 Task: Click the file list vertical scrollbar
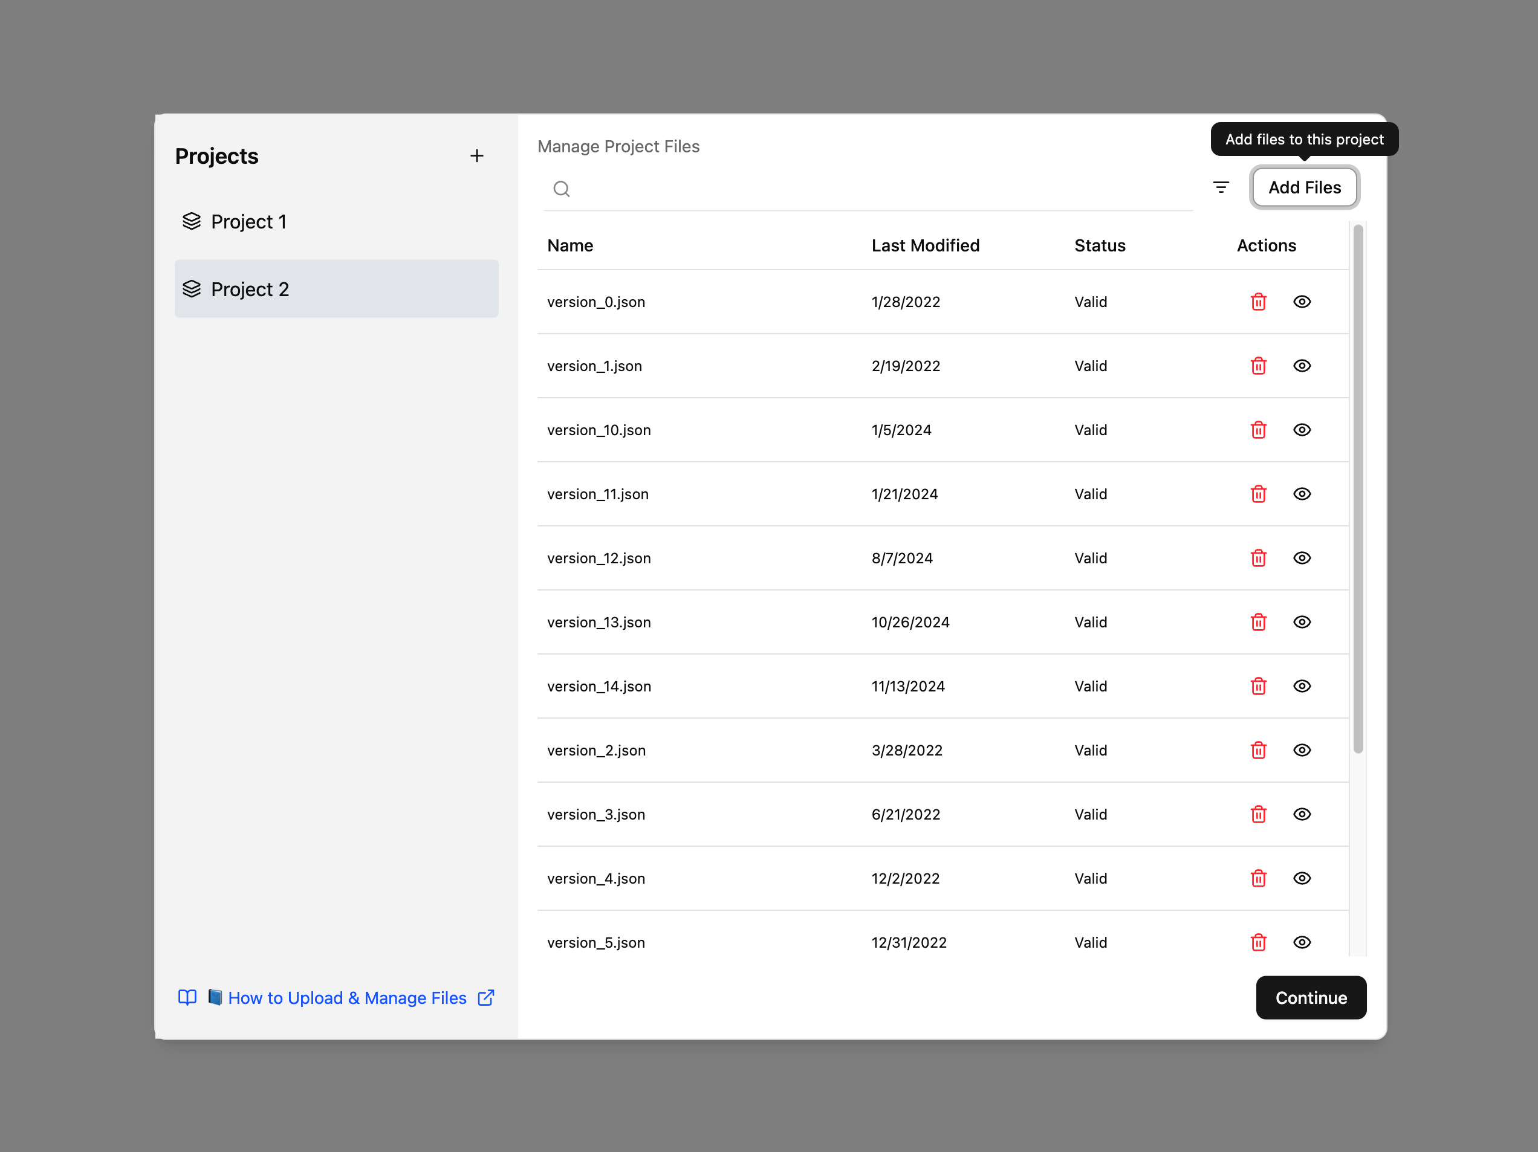pyautogui.click(x=1357, y=488)
